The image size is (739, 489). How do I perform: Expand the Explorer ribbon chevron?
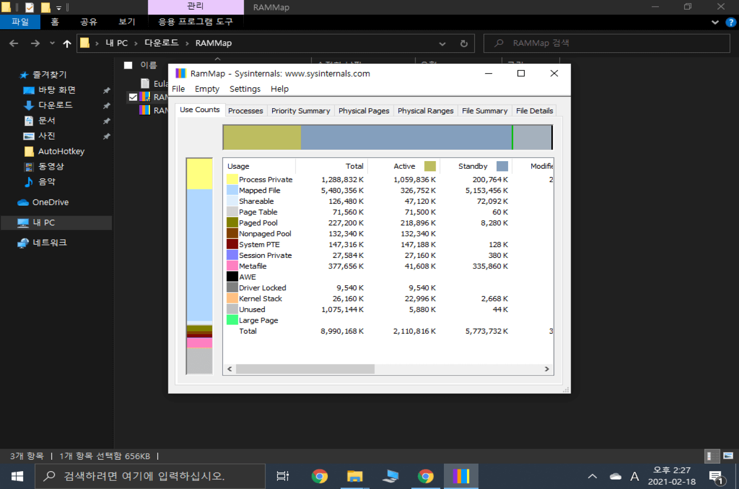[715, 22]
